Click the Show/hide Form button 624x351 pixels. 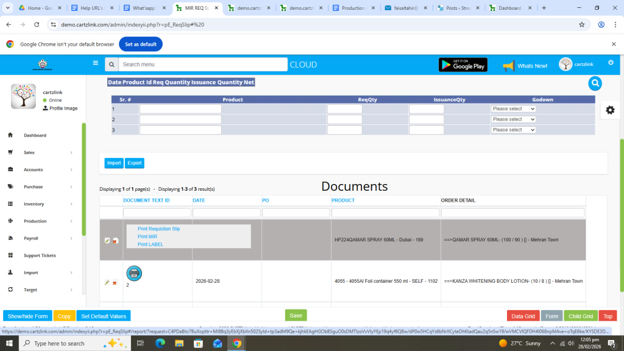click(x=27, y=316)
